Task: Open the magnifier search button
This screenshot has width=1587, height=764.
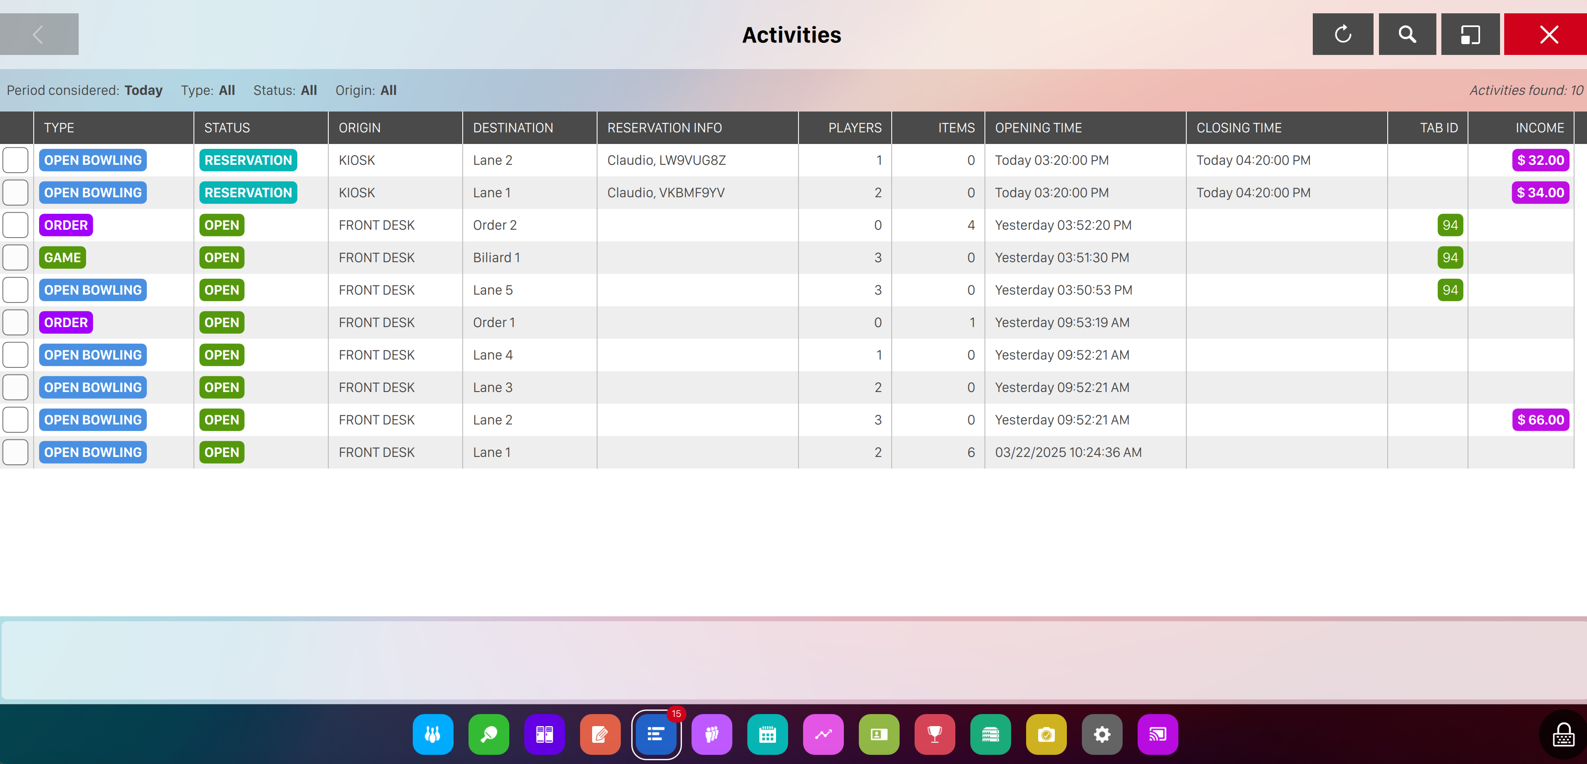Action: pos(1407,35)
